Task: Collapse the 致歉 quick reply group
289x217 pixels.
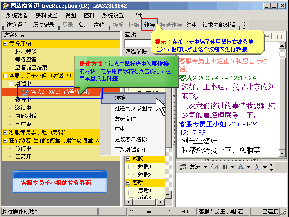Action: pos(128,159)
